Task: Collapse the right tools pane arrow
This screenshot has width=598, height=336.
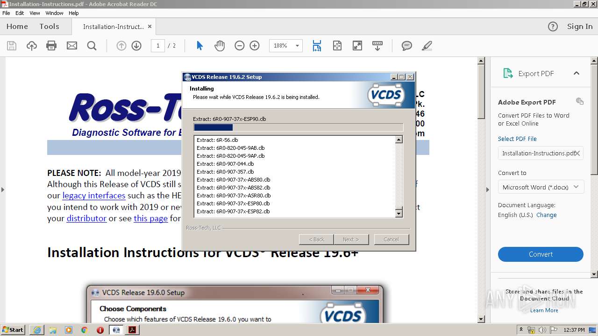Action: coord(488,189)
